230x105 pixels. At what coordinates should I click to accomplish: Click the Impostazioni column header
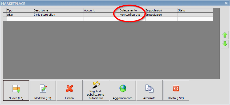click(161, 10)
